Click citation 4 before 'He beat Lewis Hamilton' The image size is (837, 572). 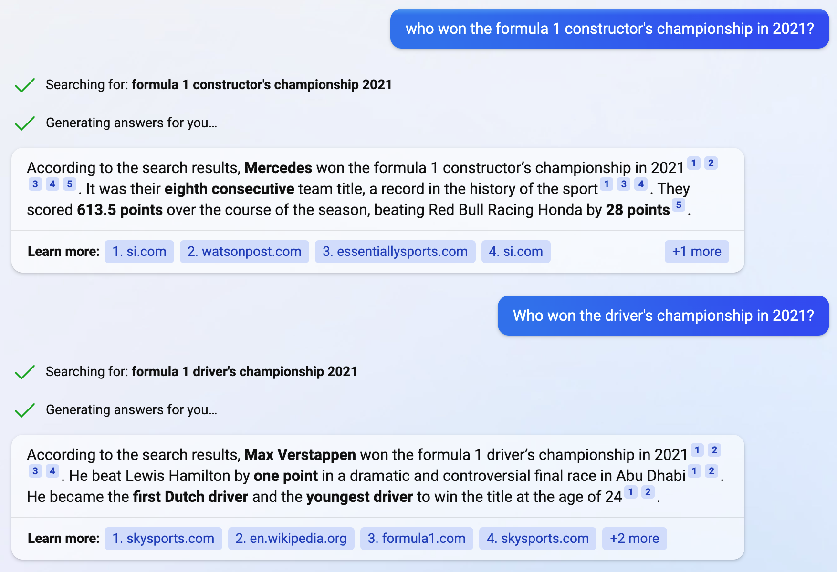click(52, 471)
